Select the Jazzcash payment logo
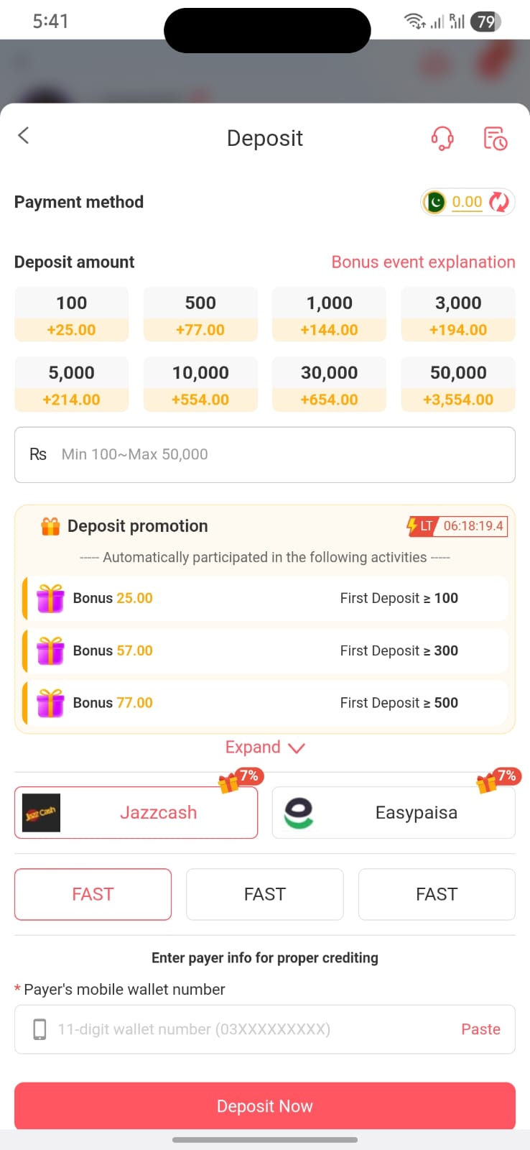 (x=41, y=812)
